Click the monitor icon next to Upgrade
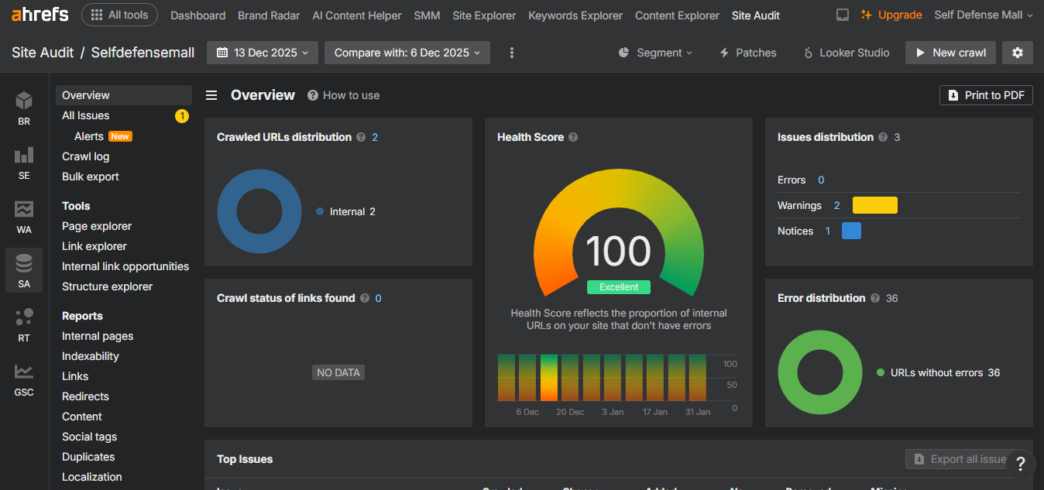The height and width of the screenshot is (490, 1044). 843,15
